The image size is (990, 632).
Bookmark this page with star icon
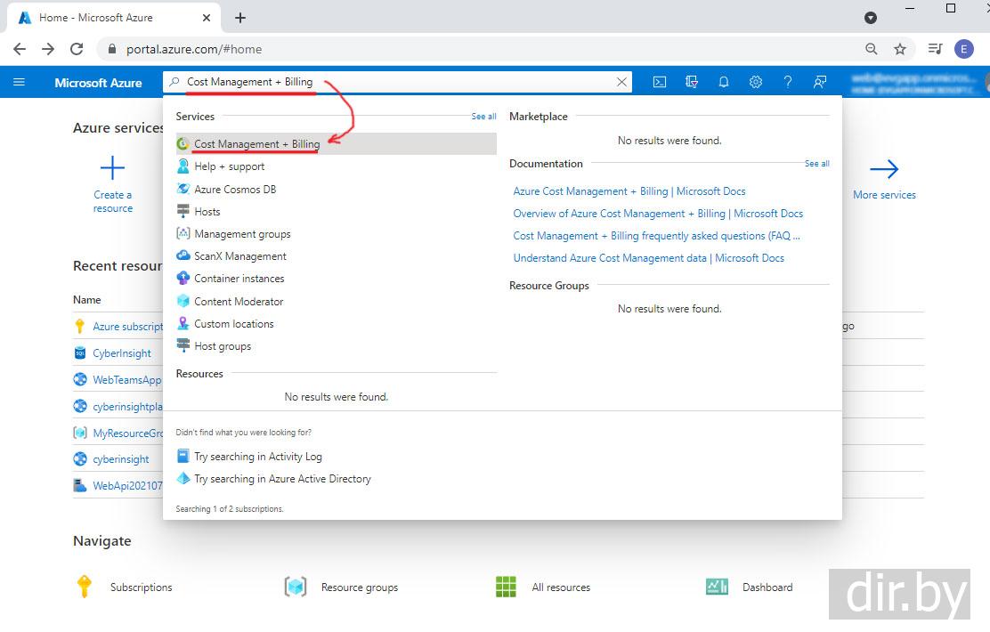tap(900, 49)
